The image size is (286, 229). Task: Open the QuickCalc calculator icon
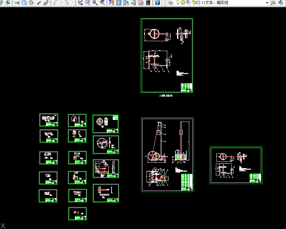148,3
